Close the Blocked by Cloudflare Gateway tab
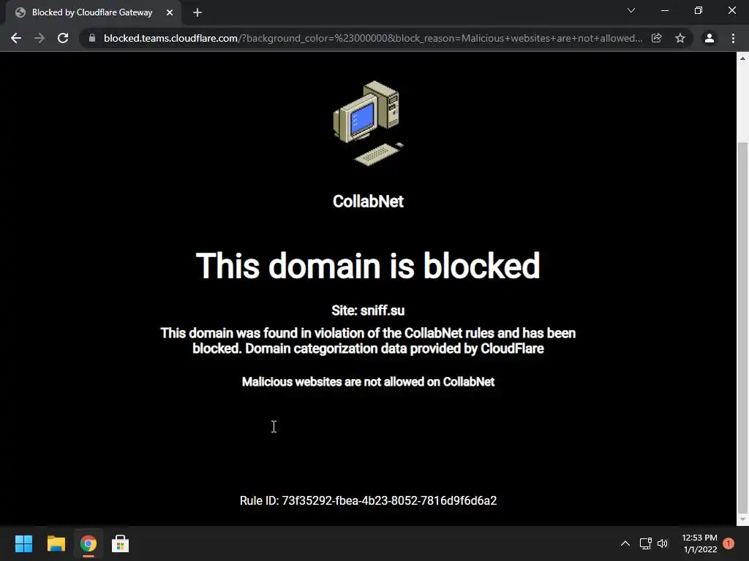 [170, 12]
